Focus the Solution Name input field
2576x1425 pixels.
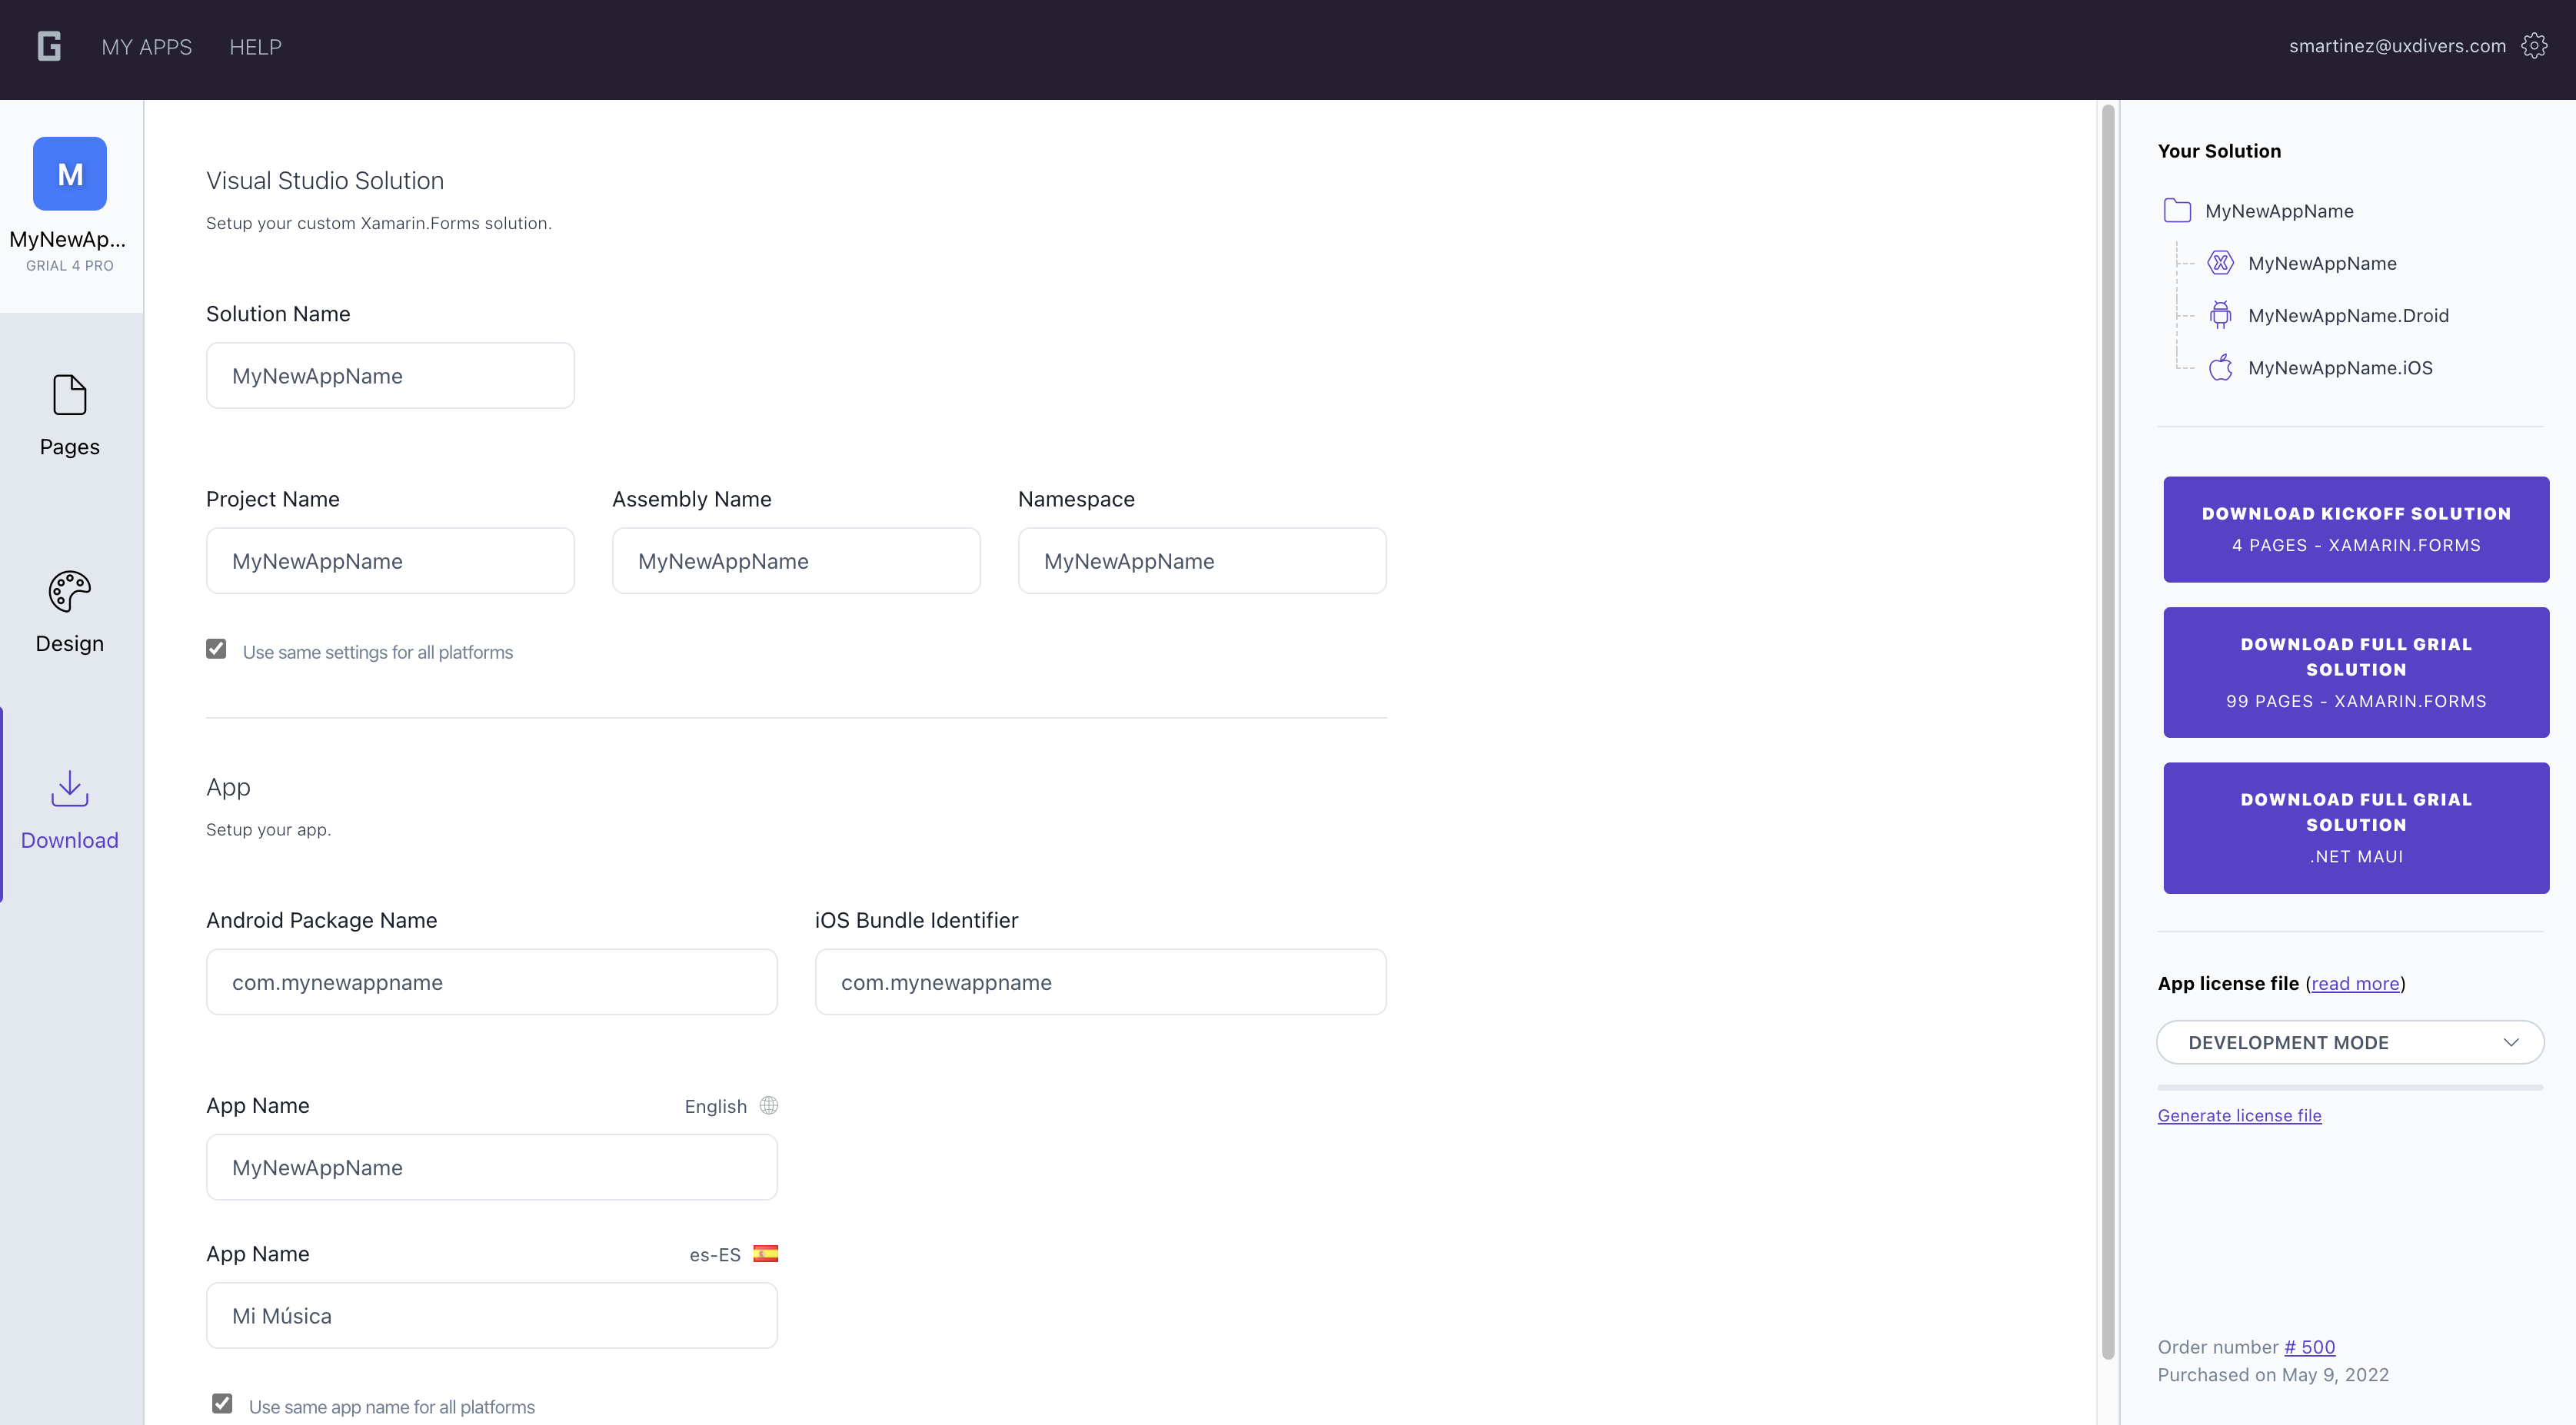[390, 376]
